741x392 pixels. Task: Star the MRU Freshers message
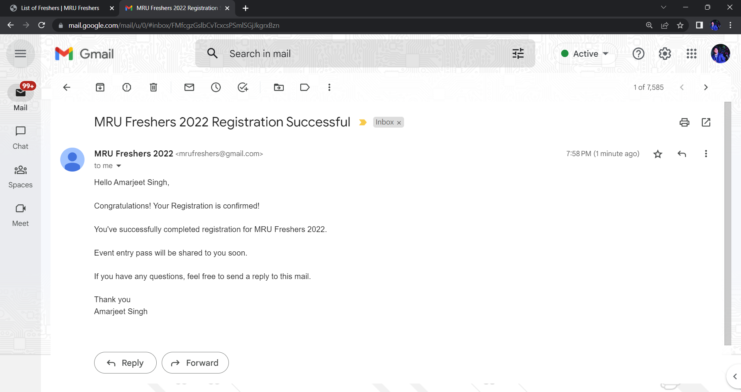(658, 154)
